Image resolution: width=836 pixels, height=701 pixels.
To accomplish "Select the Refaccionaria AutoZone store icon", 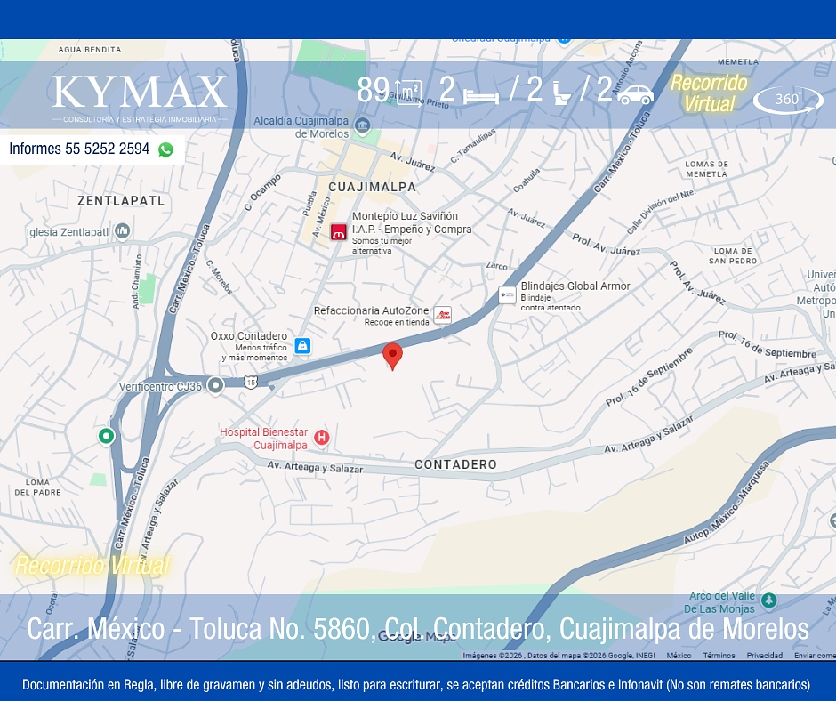I will [442, 315].
